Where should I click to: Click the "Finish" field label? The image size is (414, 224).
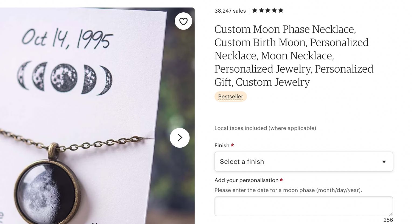pos(222,145)
